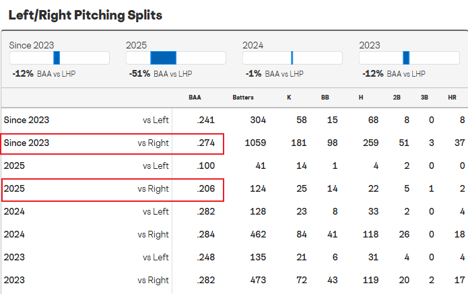Screen dimensions: 468x294
Task: Select the 2024 vs Right row
Action: pos(234,234)
